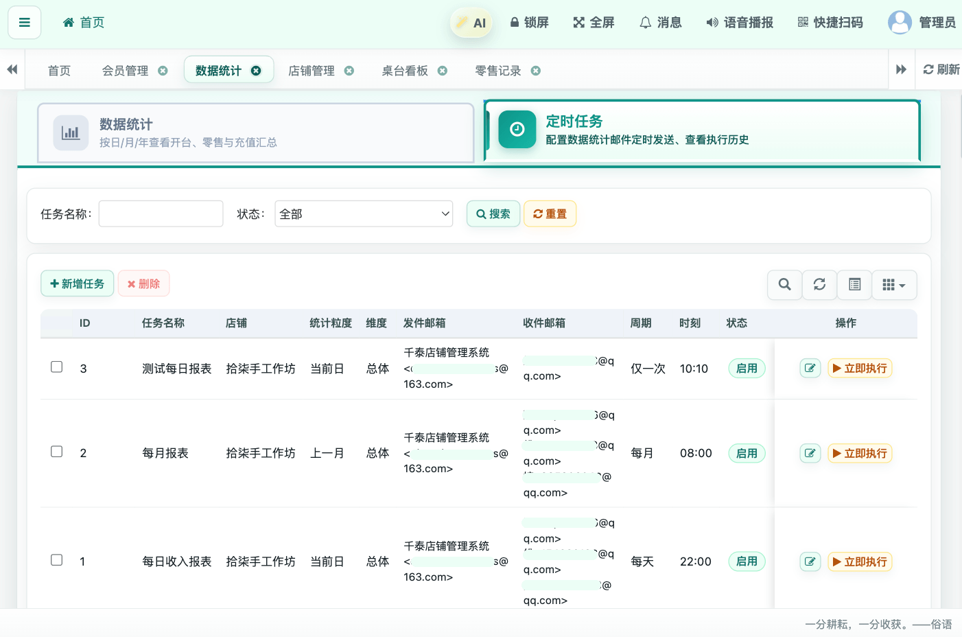Toggle voice broadcast
This screenshot has width=962, height=637.
tap(740, 23)
